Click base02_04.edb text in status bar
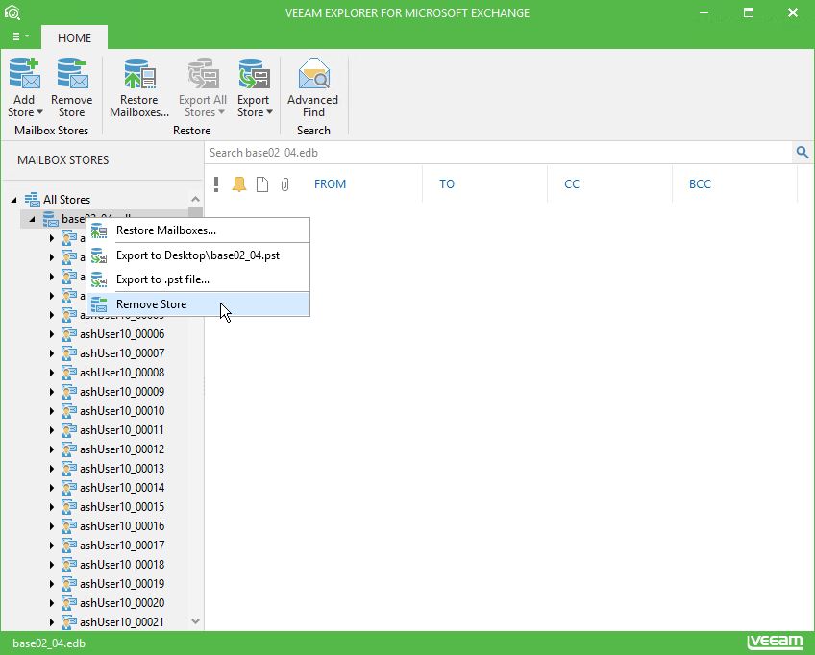The height and width of the screenshot is (655, 815). (x=49, y=643)
